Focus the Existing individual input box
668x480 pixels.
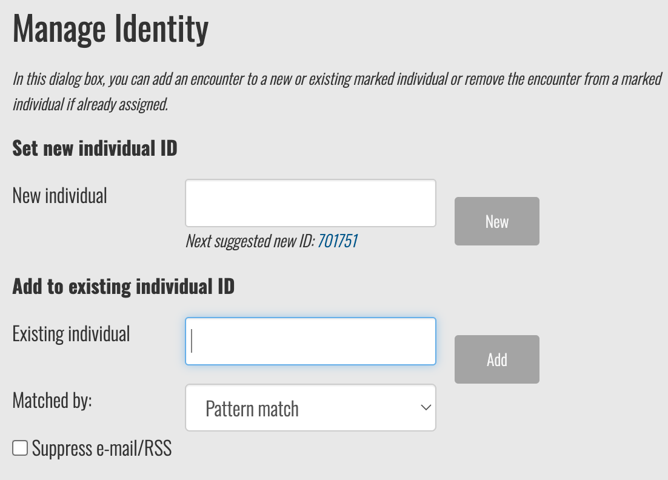(310, 341)
